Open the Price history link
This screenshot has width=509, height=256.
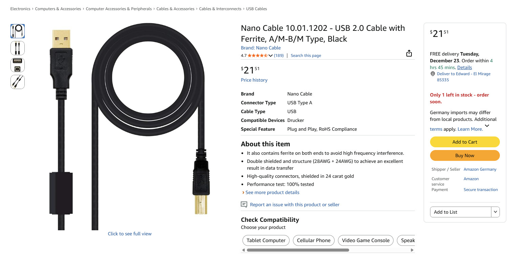pos(254,80)
